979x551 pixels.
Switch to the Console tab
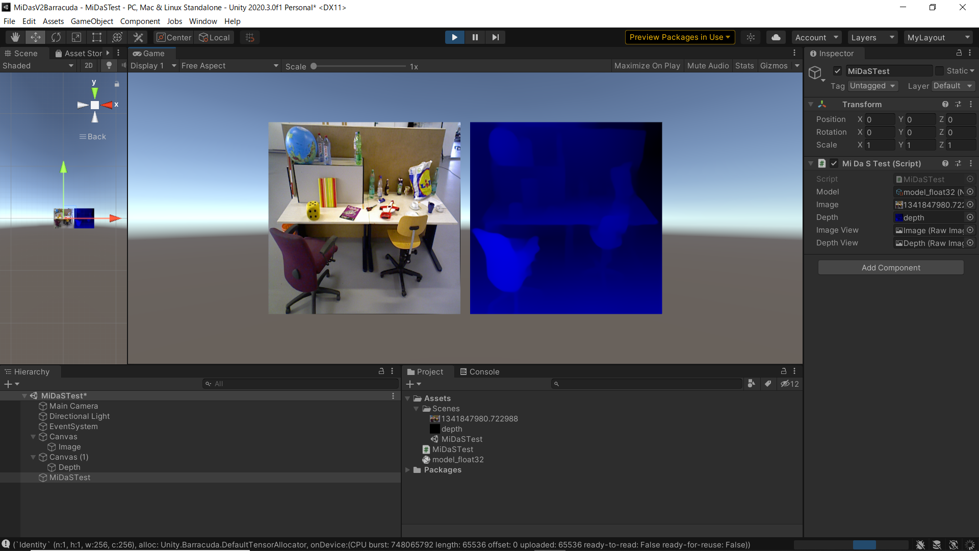click(480, 371)
